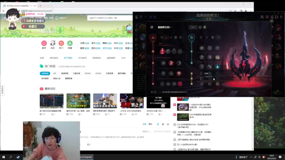Image resolution: width=285 pixels, height=160 pixels.
Task: Click the rune page rename pencil icon
Action: point(152,27)
